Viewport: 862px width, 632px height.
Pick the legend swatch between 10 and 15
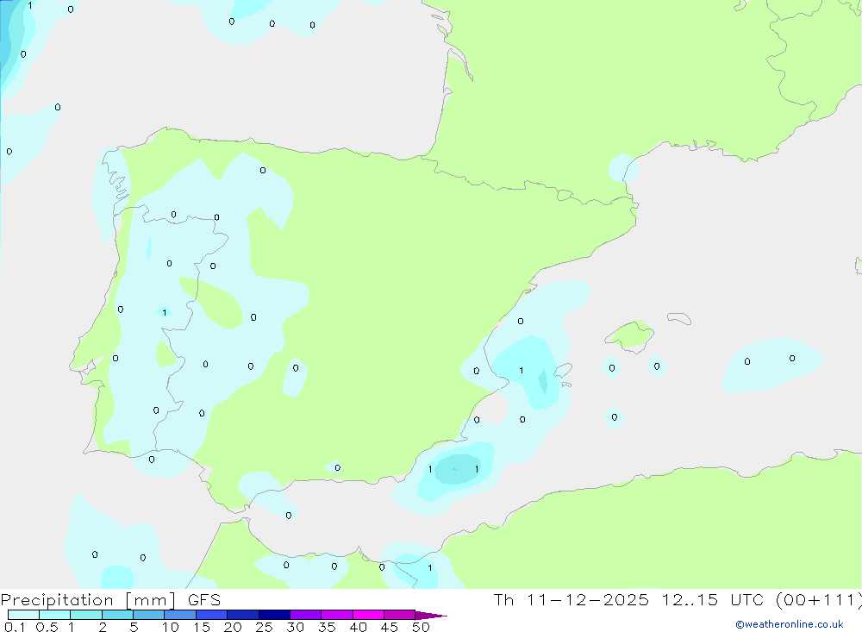point(180,615)
